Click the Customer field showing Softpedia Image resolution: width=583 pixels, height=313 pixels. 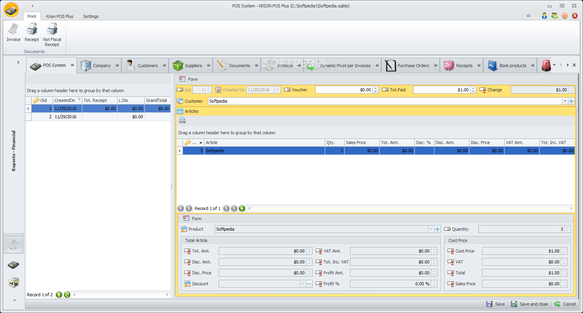pos(385,101)
